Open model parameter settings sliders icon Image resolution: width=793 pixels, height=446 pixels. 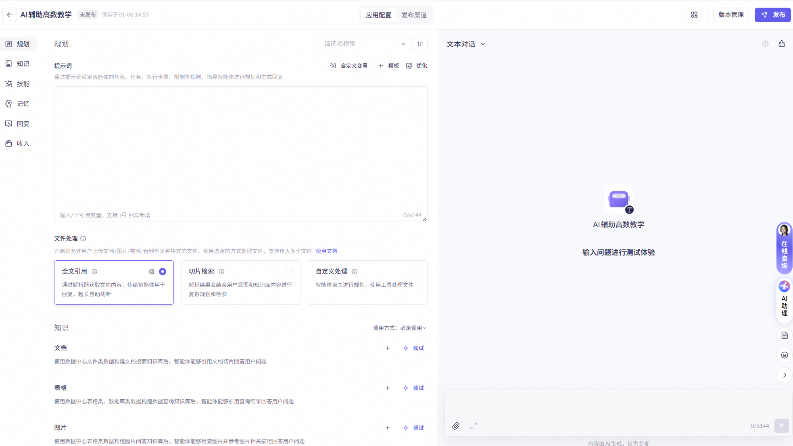[420, 44]
